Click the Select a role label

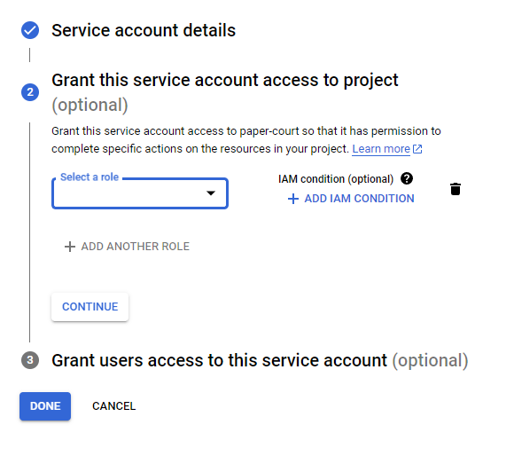pyautogui.click(x=90, y=177)
